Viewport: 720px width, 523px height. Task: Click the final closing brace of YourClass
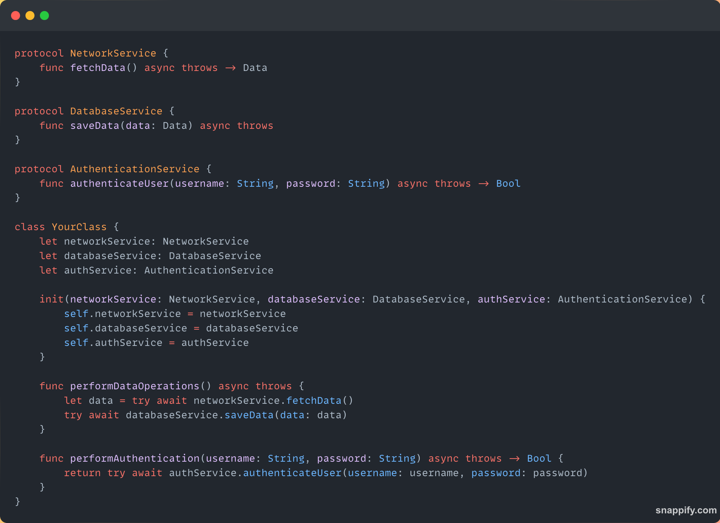(18, 501)
